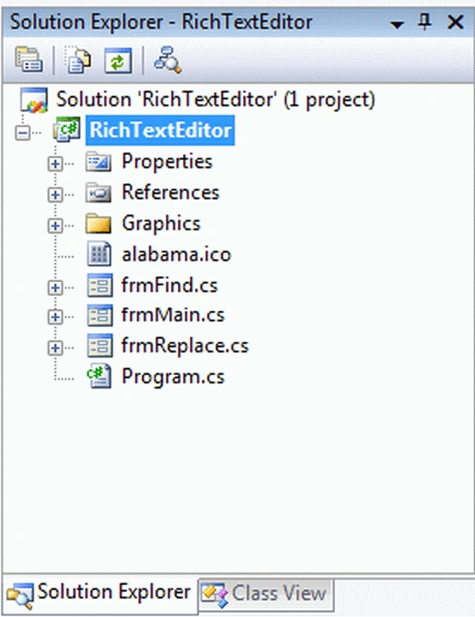The width and height of the screenshot is (475, 617).
Task: Switch to the Class View tab
Action: pos(266,594)
